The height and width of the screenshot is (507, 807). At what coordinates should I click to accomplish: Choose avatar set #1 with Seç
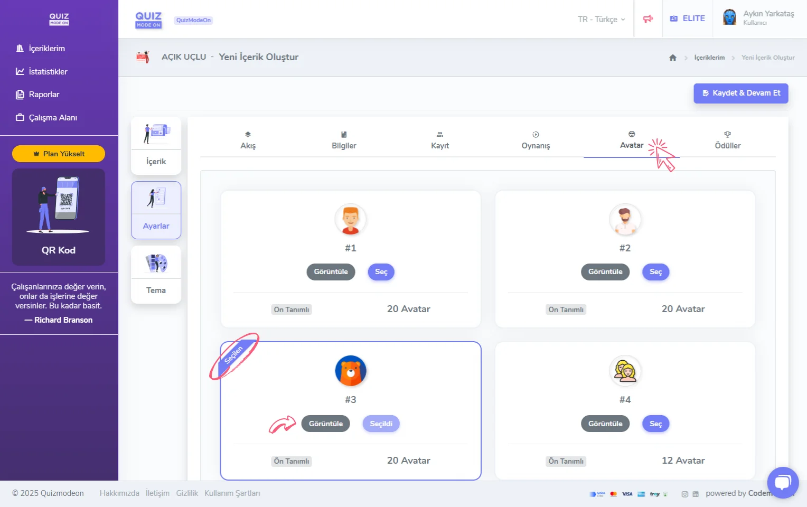click(x=381, y=272)
